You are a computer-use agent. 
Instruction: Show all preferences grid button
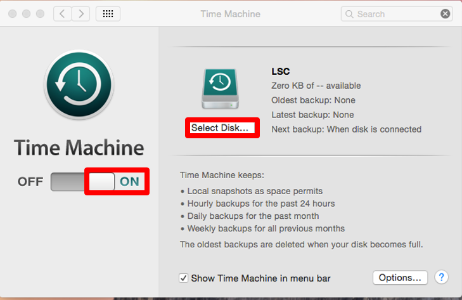(x=108, y=14)
